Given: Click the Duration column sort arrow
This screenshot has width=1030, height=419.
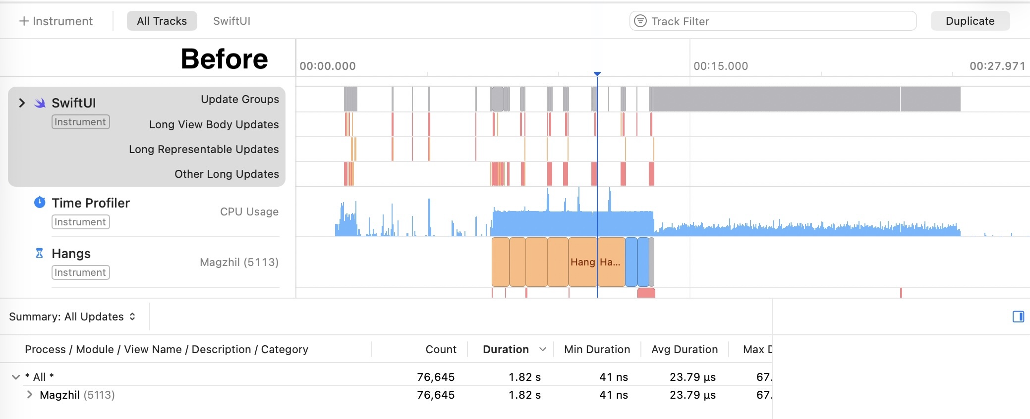Looking at the screenshot, I should pyautogui.click(x=543, y=349).
